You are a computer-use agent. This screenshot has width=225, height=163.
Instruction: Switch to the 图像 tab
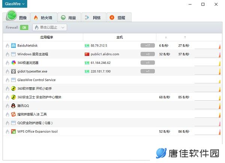[16, 17]
